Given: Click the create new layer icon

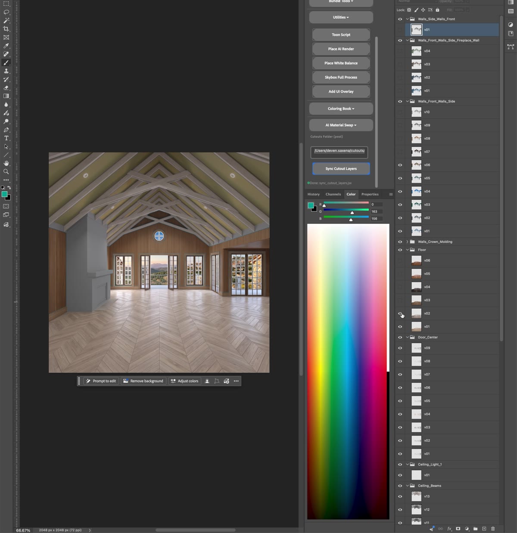Looking at the screenshot, I should point(484,529).
